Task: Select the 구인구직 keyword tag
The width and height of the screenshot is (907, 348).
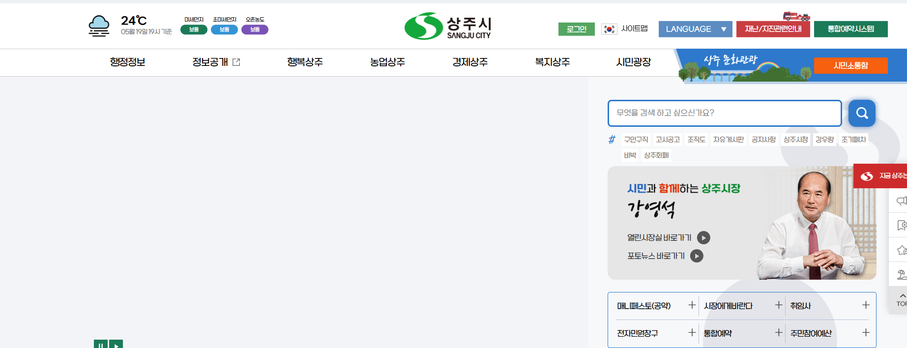Action: click(x=636, y=140)
